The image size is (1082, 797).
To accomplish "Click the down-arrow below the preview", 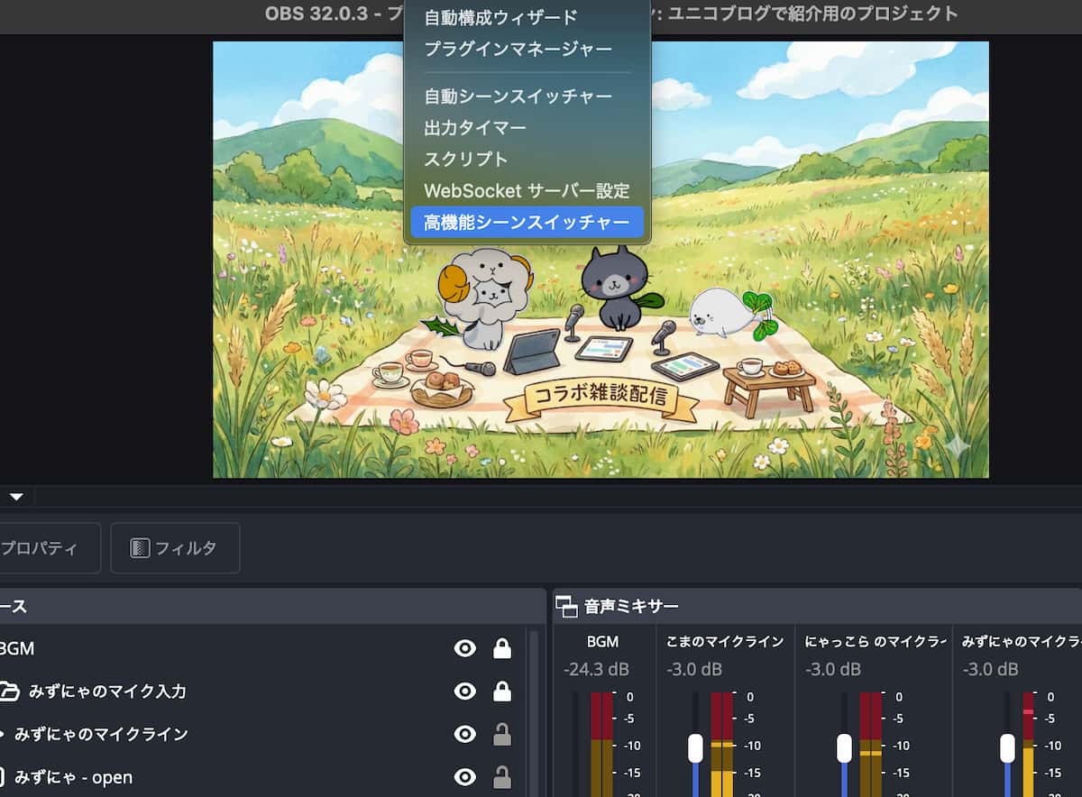I will coord(16,496).
